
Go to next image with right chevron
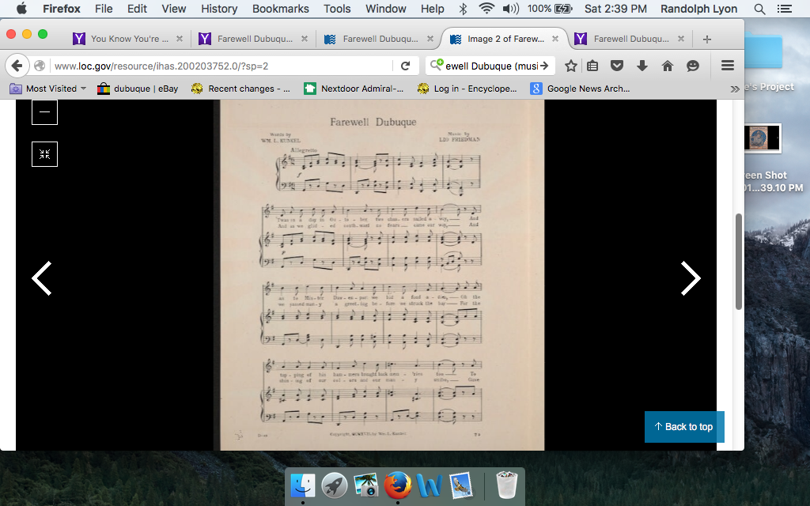691,278
